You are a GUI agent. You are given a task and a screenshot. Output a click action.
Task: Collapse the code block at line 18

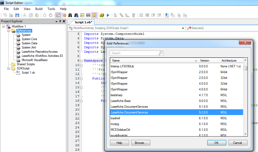click(81, 101)
